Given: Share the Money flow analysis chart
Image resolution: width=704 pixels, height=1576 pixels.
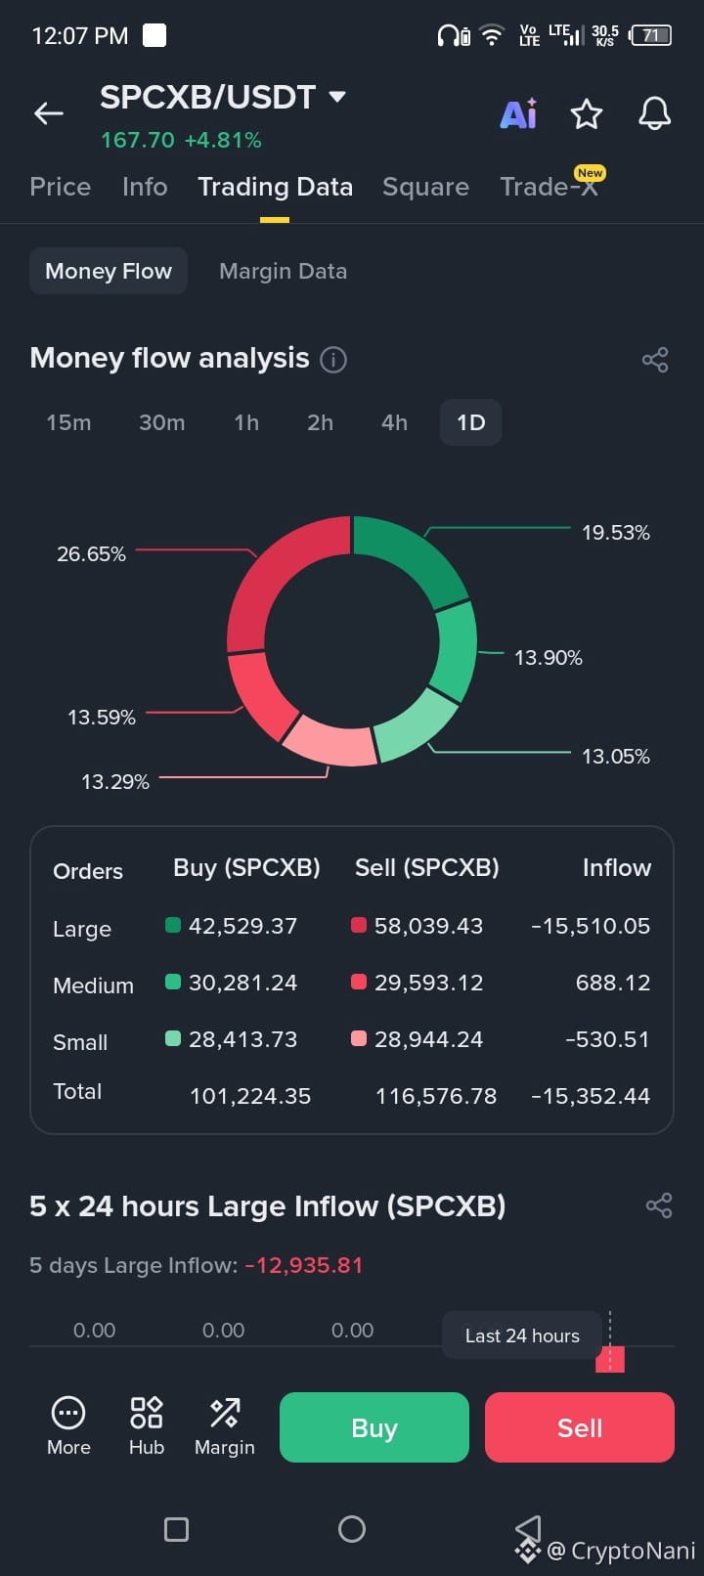Looking at the screenshot, I should [x=655, y=360].
